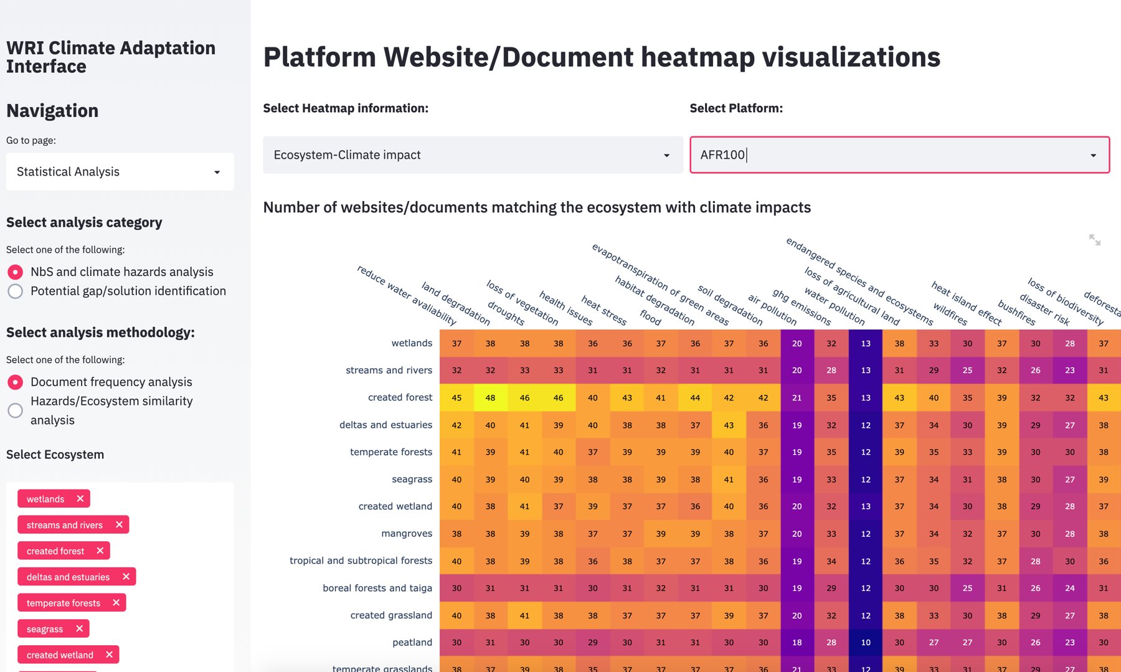Remove the deltas and estuaries tag
This screenshot has width=1121, height=672.
(x=126, y=577)
